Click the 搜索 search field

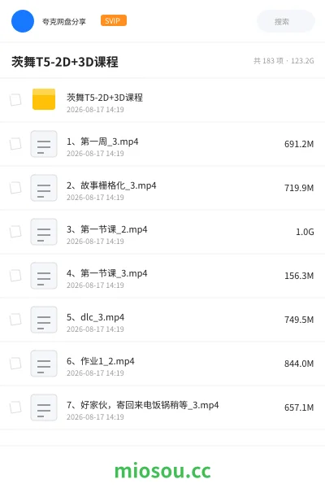286,21
